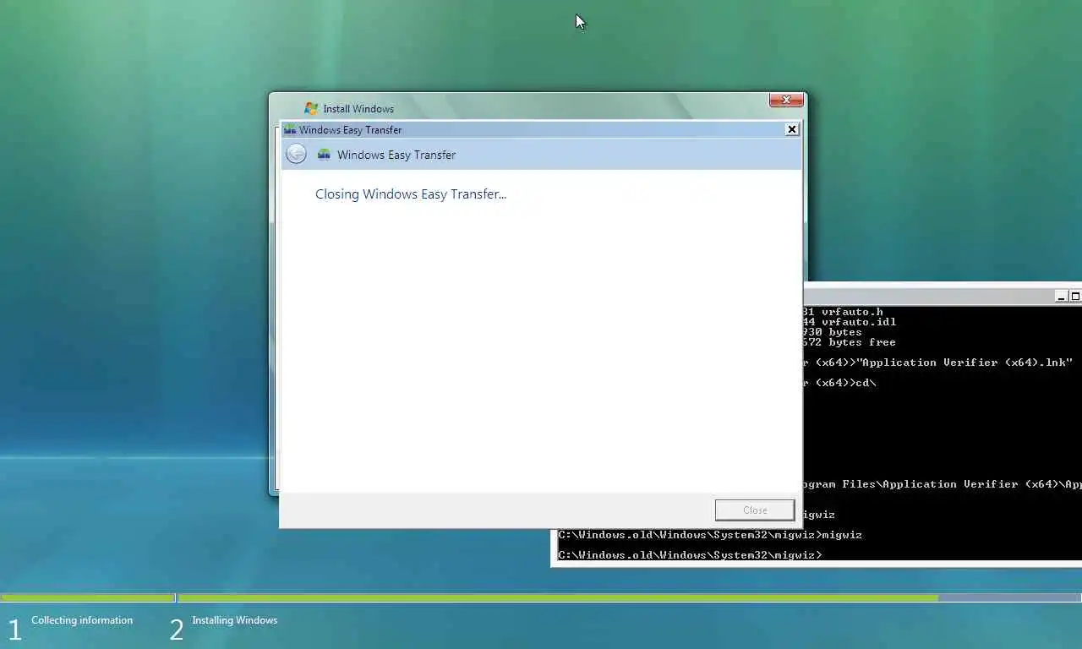Viewport: 1082px width, 649px height.
Task: Close the Install Windows window
Action: click(786, 100)
